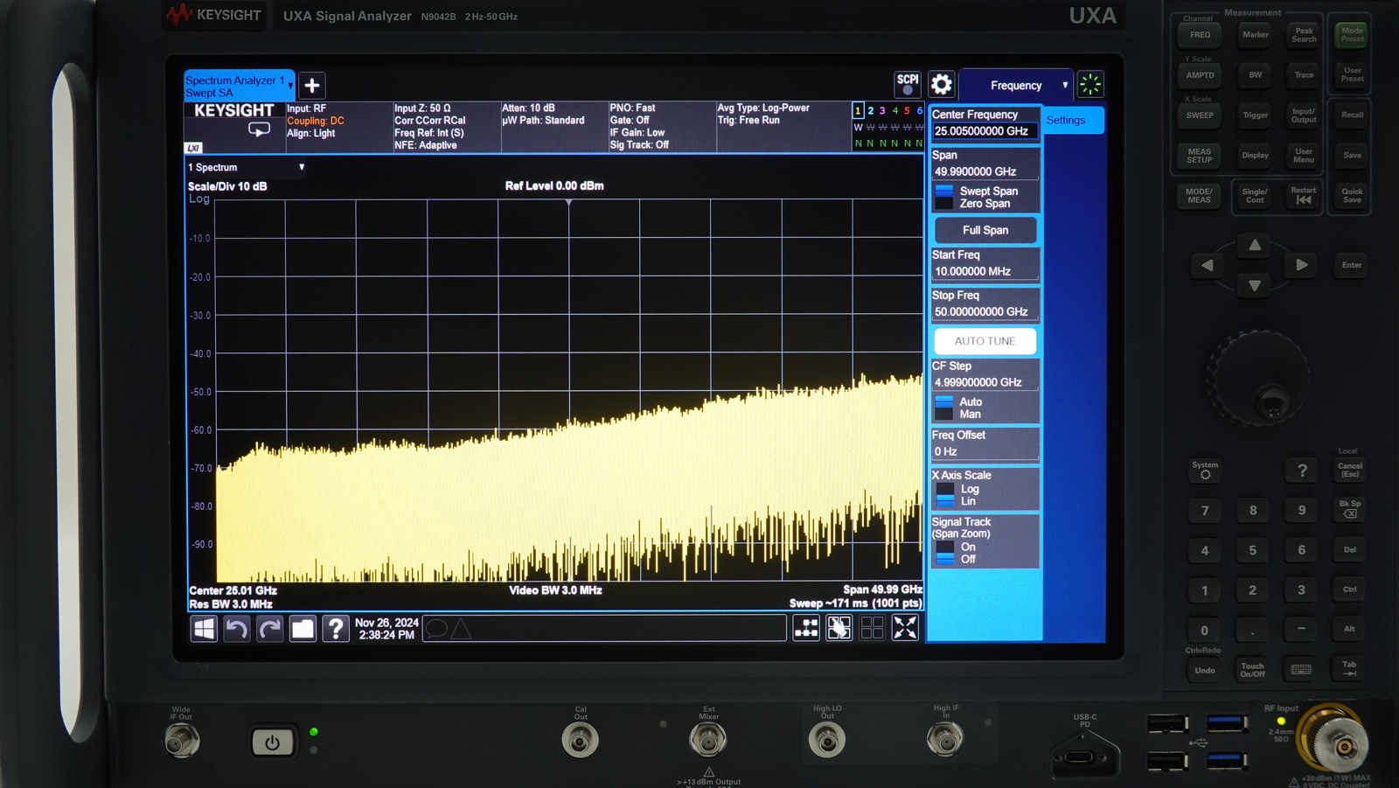Click the undo arrow icon in bottom toolbar

click(237, 628)
